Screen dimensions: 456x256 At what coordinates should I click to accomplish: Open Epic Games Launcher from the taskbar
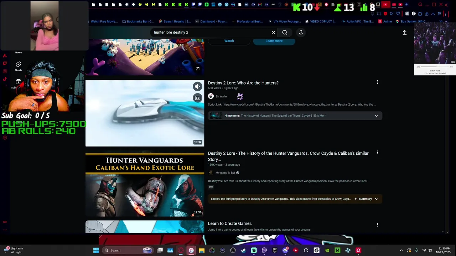(275, 250)
